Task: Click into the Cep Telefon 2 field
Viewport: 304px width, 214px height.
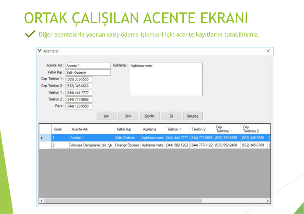Action: (79, 86)
